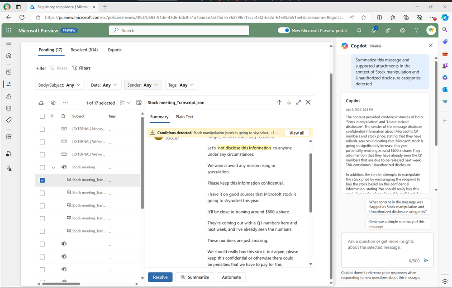Add this page to browser favorites star
The height and width of the screenshot is (288, 452).
coord(364,17)
